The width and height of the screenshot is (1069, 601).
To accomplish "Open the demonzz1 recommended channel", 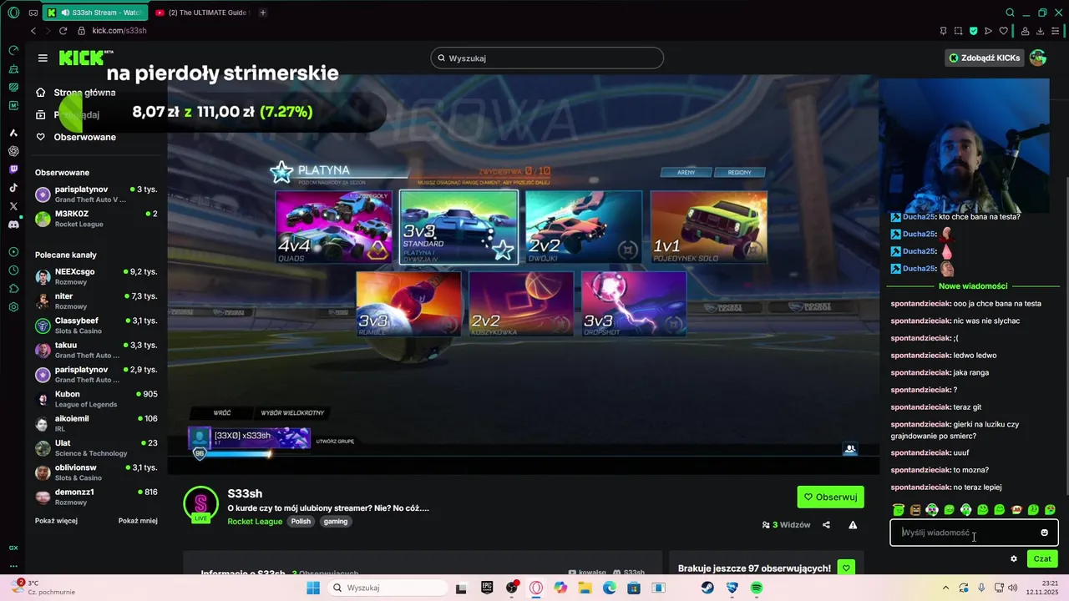I will click(x=96, y=497).
